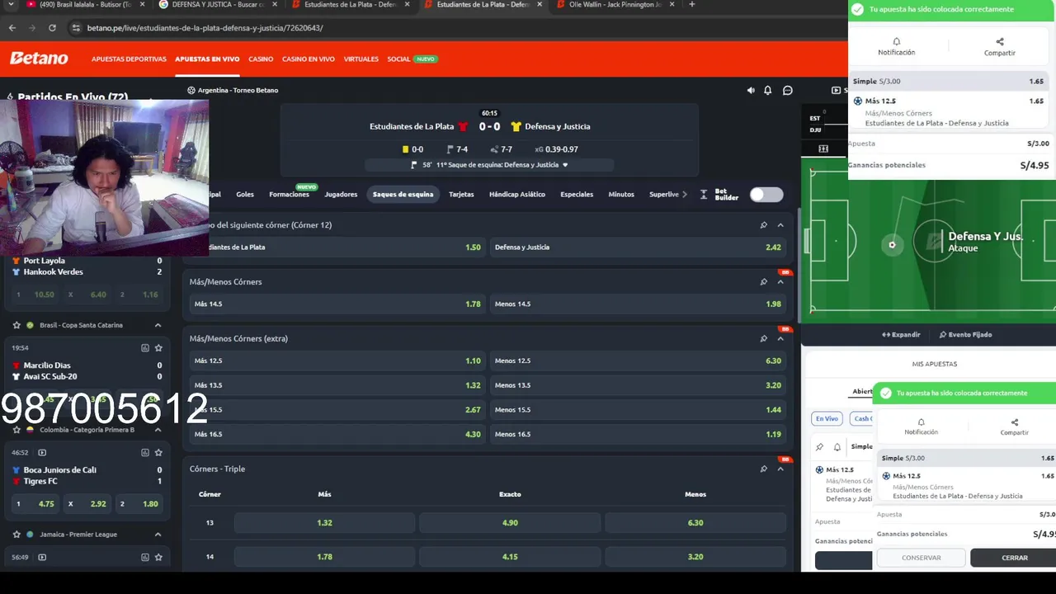Reload the page in the browser
Screen dimensions: 1056x594
(52, 28)
